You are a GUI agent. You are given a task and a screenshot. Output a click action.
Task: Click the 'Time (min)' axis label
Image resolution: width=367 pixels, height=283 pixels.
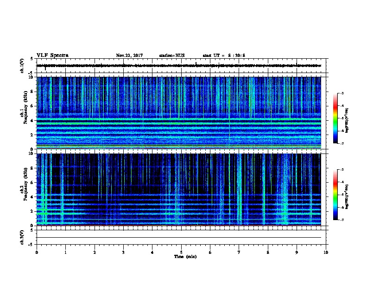click(185, 257)
